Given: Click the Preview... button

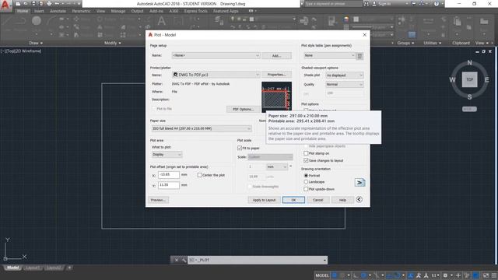Looking at the screenshot, I should [x=159, y=200].
